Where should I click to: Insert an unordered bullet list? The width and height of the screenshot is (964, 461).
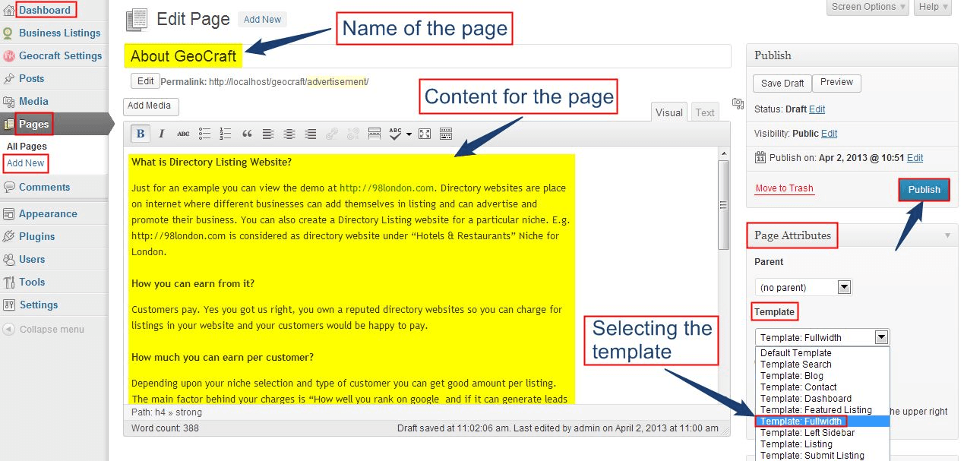[204, 134]
